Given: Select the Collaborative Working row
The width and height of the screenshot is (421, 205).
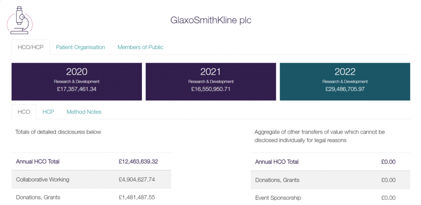Looking at the screenshot, I should 91,179.
